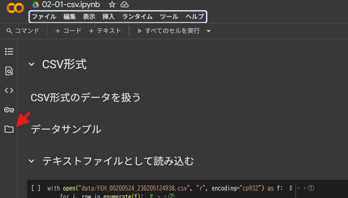The width and height of the screenshot is (348, 198).
Task: Open the ツール menu
Action: (169, 17)
